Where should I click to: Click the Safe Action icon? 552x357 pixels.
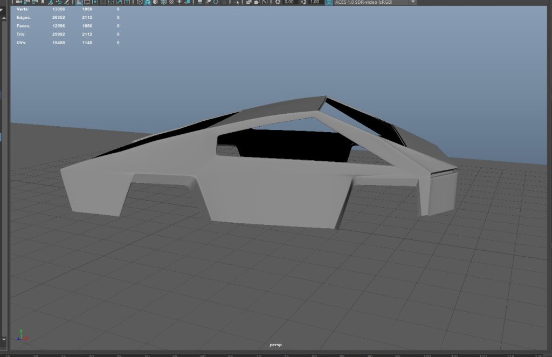119,2
